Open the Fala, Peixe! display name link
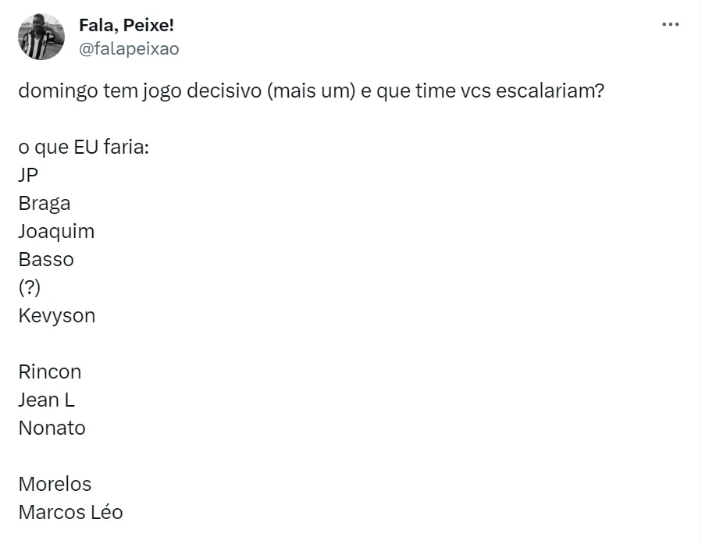The height and width of the screenshot is (544, 712). tap(126, 26)
